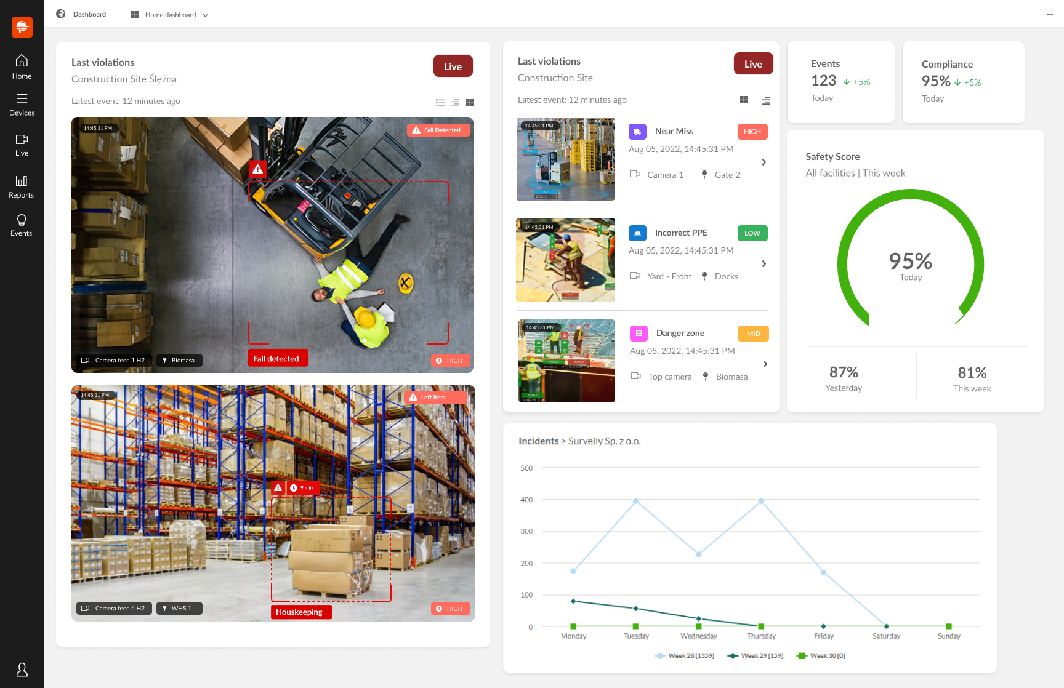The image size is (1064, 688).
Task: Open Devices from the left sidebar
Action: pyautogui.click(x=22, y=105)
